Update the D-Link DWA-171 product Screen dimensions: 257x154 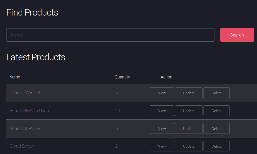point(188,93)
